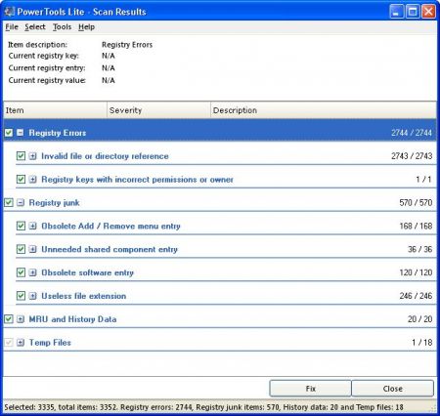The height and width of the screenshot is (416, 440).
Task: Open the Select menu
Action: tap(35, 27)
